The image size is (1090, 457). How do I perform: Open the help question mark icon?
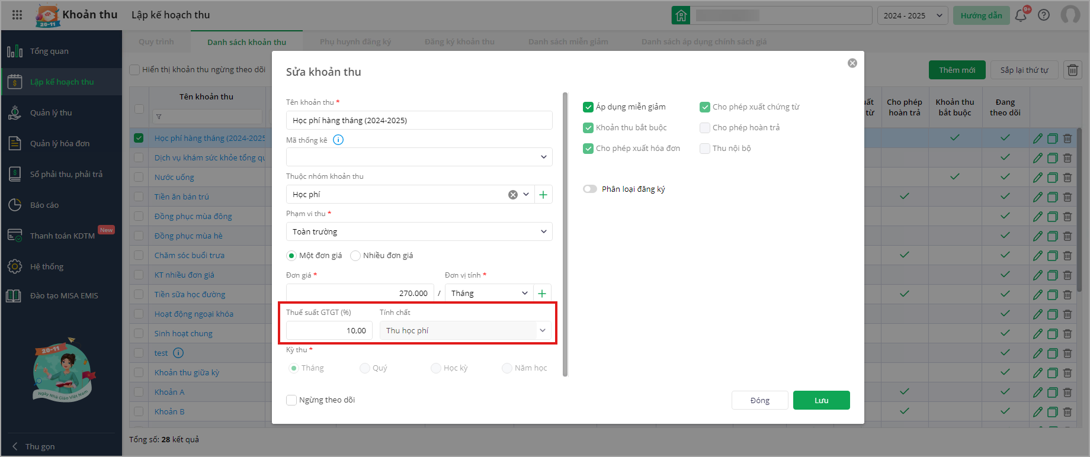(x=1044, y=15)
